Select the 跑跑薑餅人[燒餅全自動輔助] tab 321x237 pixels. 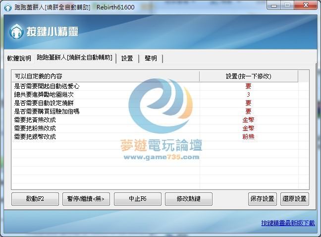tap(74, 58)
